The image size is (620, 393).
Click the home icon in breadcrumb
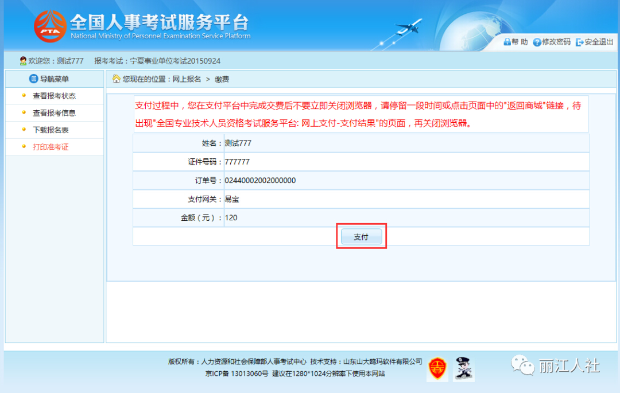[116, 79]
